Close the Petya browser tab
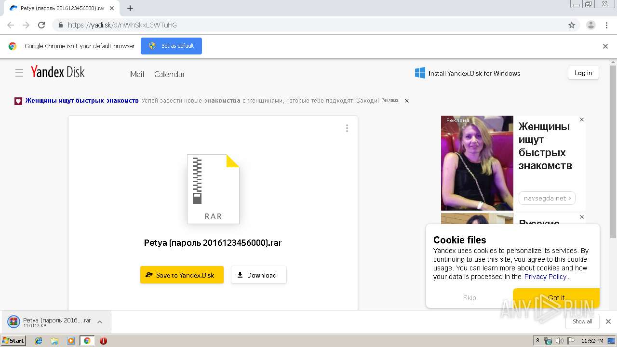617x347 pixels. coord(112,8)
